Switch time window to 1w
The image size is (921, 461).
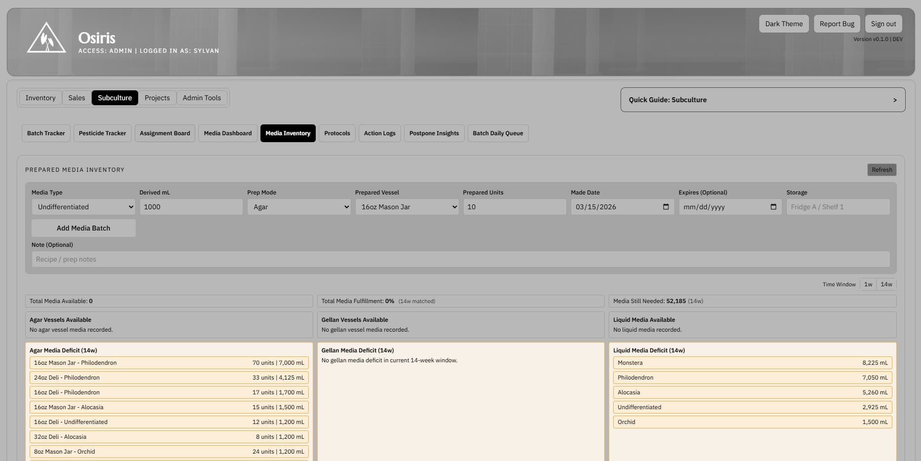[x=868, y=284]
